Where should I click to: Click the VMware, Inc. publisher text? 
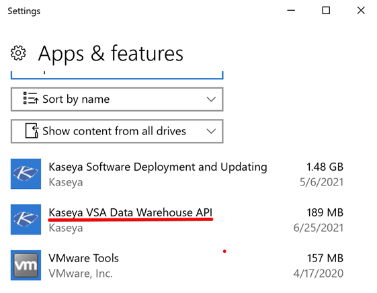[x=81, y=274]
